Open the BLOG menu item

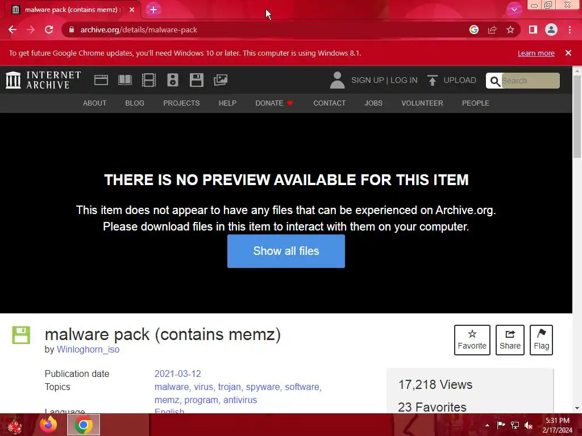135,103
